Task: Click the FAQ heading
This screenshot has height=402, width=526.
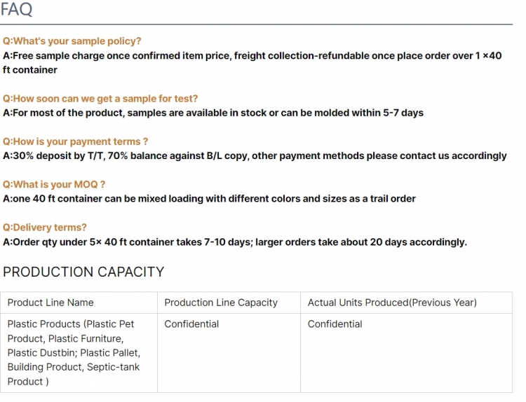Action: coord(16,9)
